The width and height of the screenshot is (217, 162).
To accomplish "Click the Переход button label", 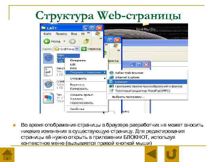I will tap(94, 49).
